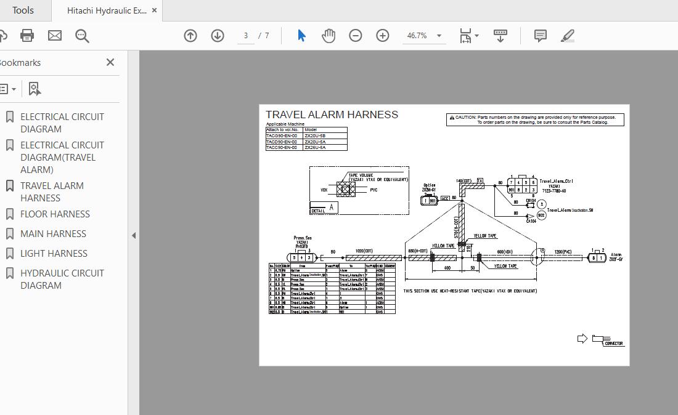Jump to the FLOOR HARNESS bookmark
Image resolution: width=678 pixels, height=415 pixels.
[55, 214]
